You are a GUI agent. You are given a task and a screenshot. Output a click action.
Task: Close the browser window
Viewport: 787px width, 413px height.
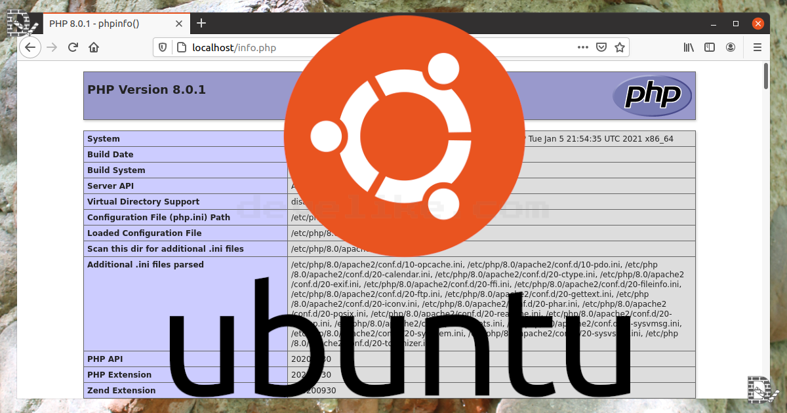[758, 24]
